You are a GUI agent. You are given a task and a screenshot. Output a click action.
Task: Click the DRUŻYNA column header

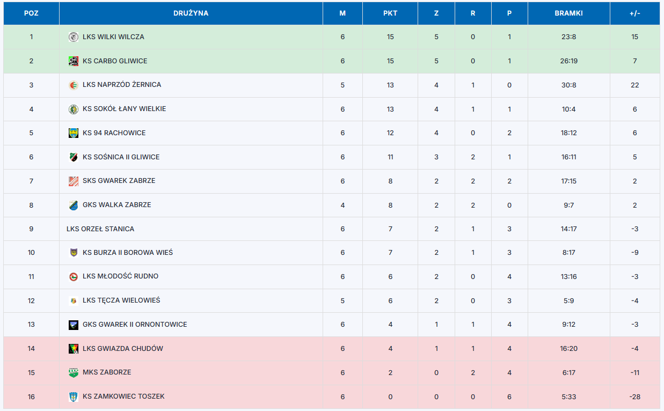point(191,13)
